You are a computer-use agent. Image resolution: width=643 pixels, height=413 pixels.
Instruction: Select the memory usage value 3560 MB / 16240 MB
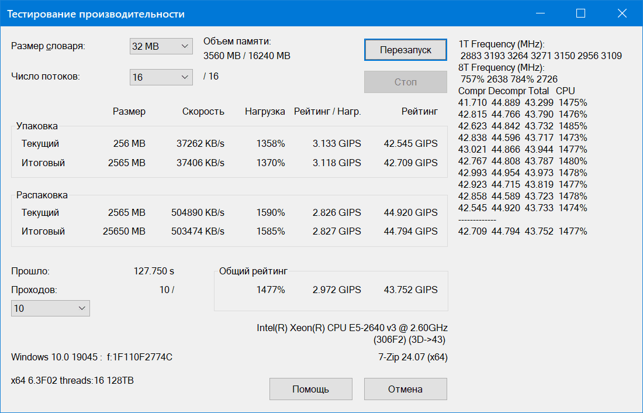(247, 56)
